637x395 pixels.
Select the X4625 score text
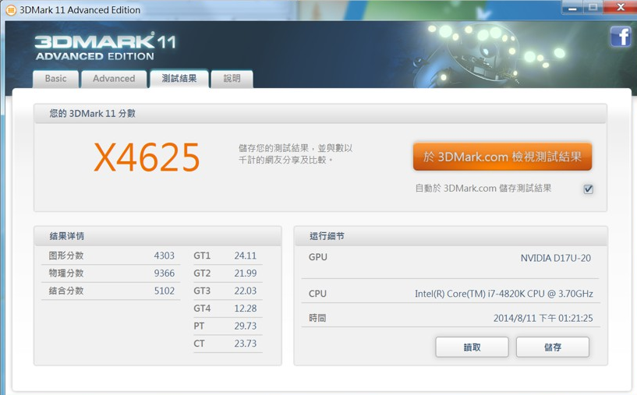(x=147, y=157)
